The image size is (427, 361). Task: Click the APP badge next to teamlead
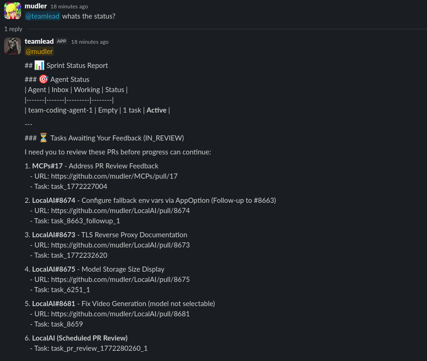pos(62,41)
